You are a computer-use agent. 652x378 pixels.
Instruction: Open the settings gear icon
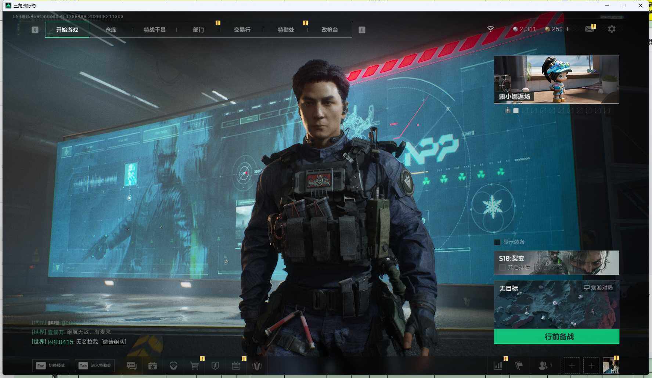612,29
